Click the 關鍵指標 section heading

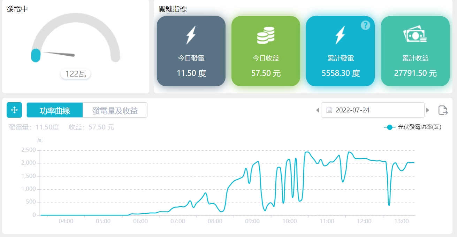tap(173, 9)
